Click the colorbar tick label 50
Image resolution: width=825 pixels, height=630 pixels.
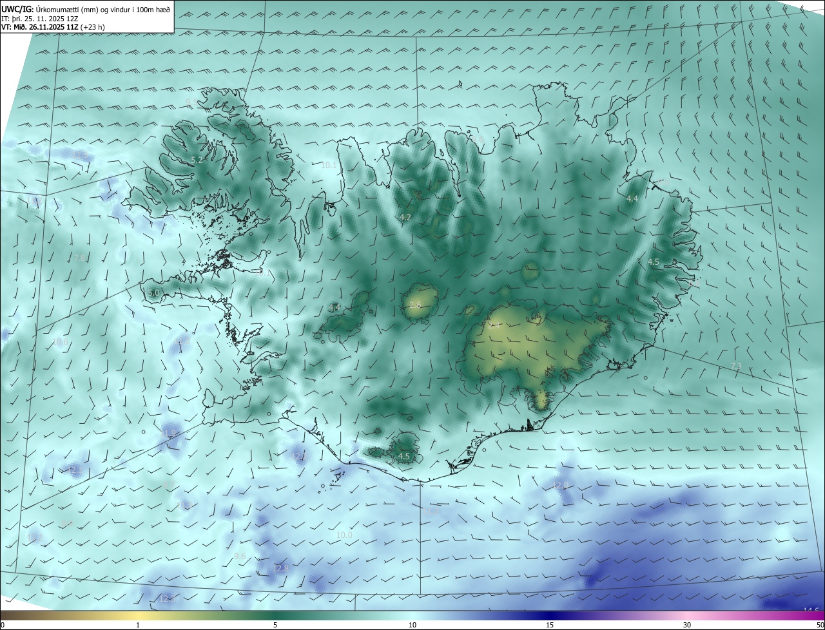820,625
